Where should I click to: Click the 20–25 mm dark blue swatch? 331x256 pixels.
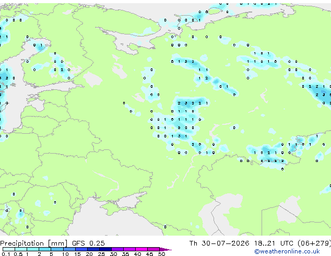click(x=93, y=249)
